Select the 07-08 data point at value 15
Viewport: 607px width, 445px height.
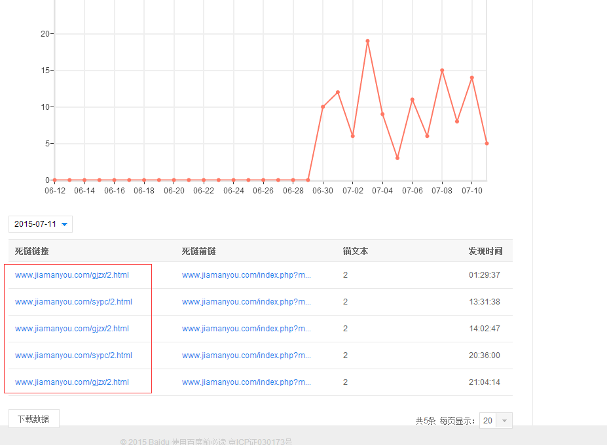tap(442, 70)
